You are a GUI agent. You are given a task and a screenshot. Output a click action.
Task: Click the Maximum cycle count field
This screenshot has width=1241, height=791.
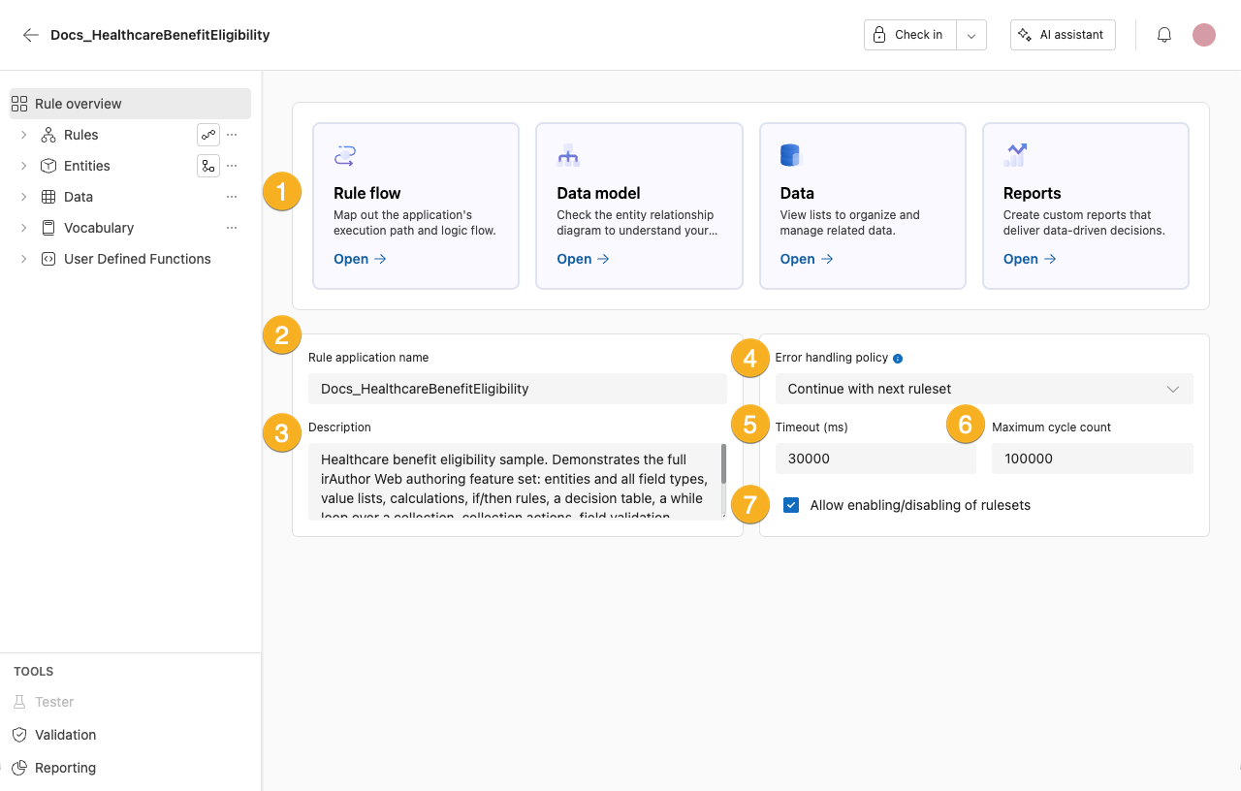click(1093, 459)
